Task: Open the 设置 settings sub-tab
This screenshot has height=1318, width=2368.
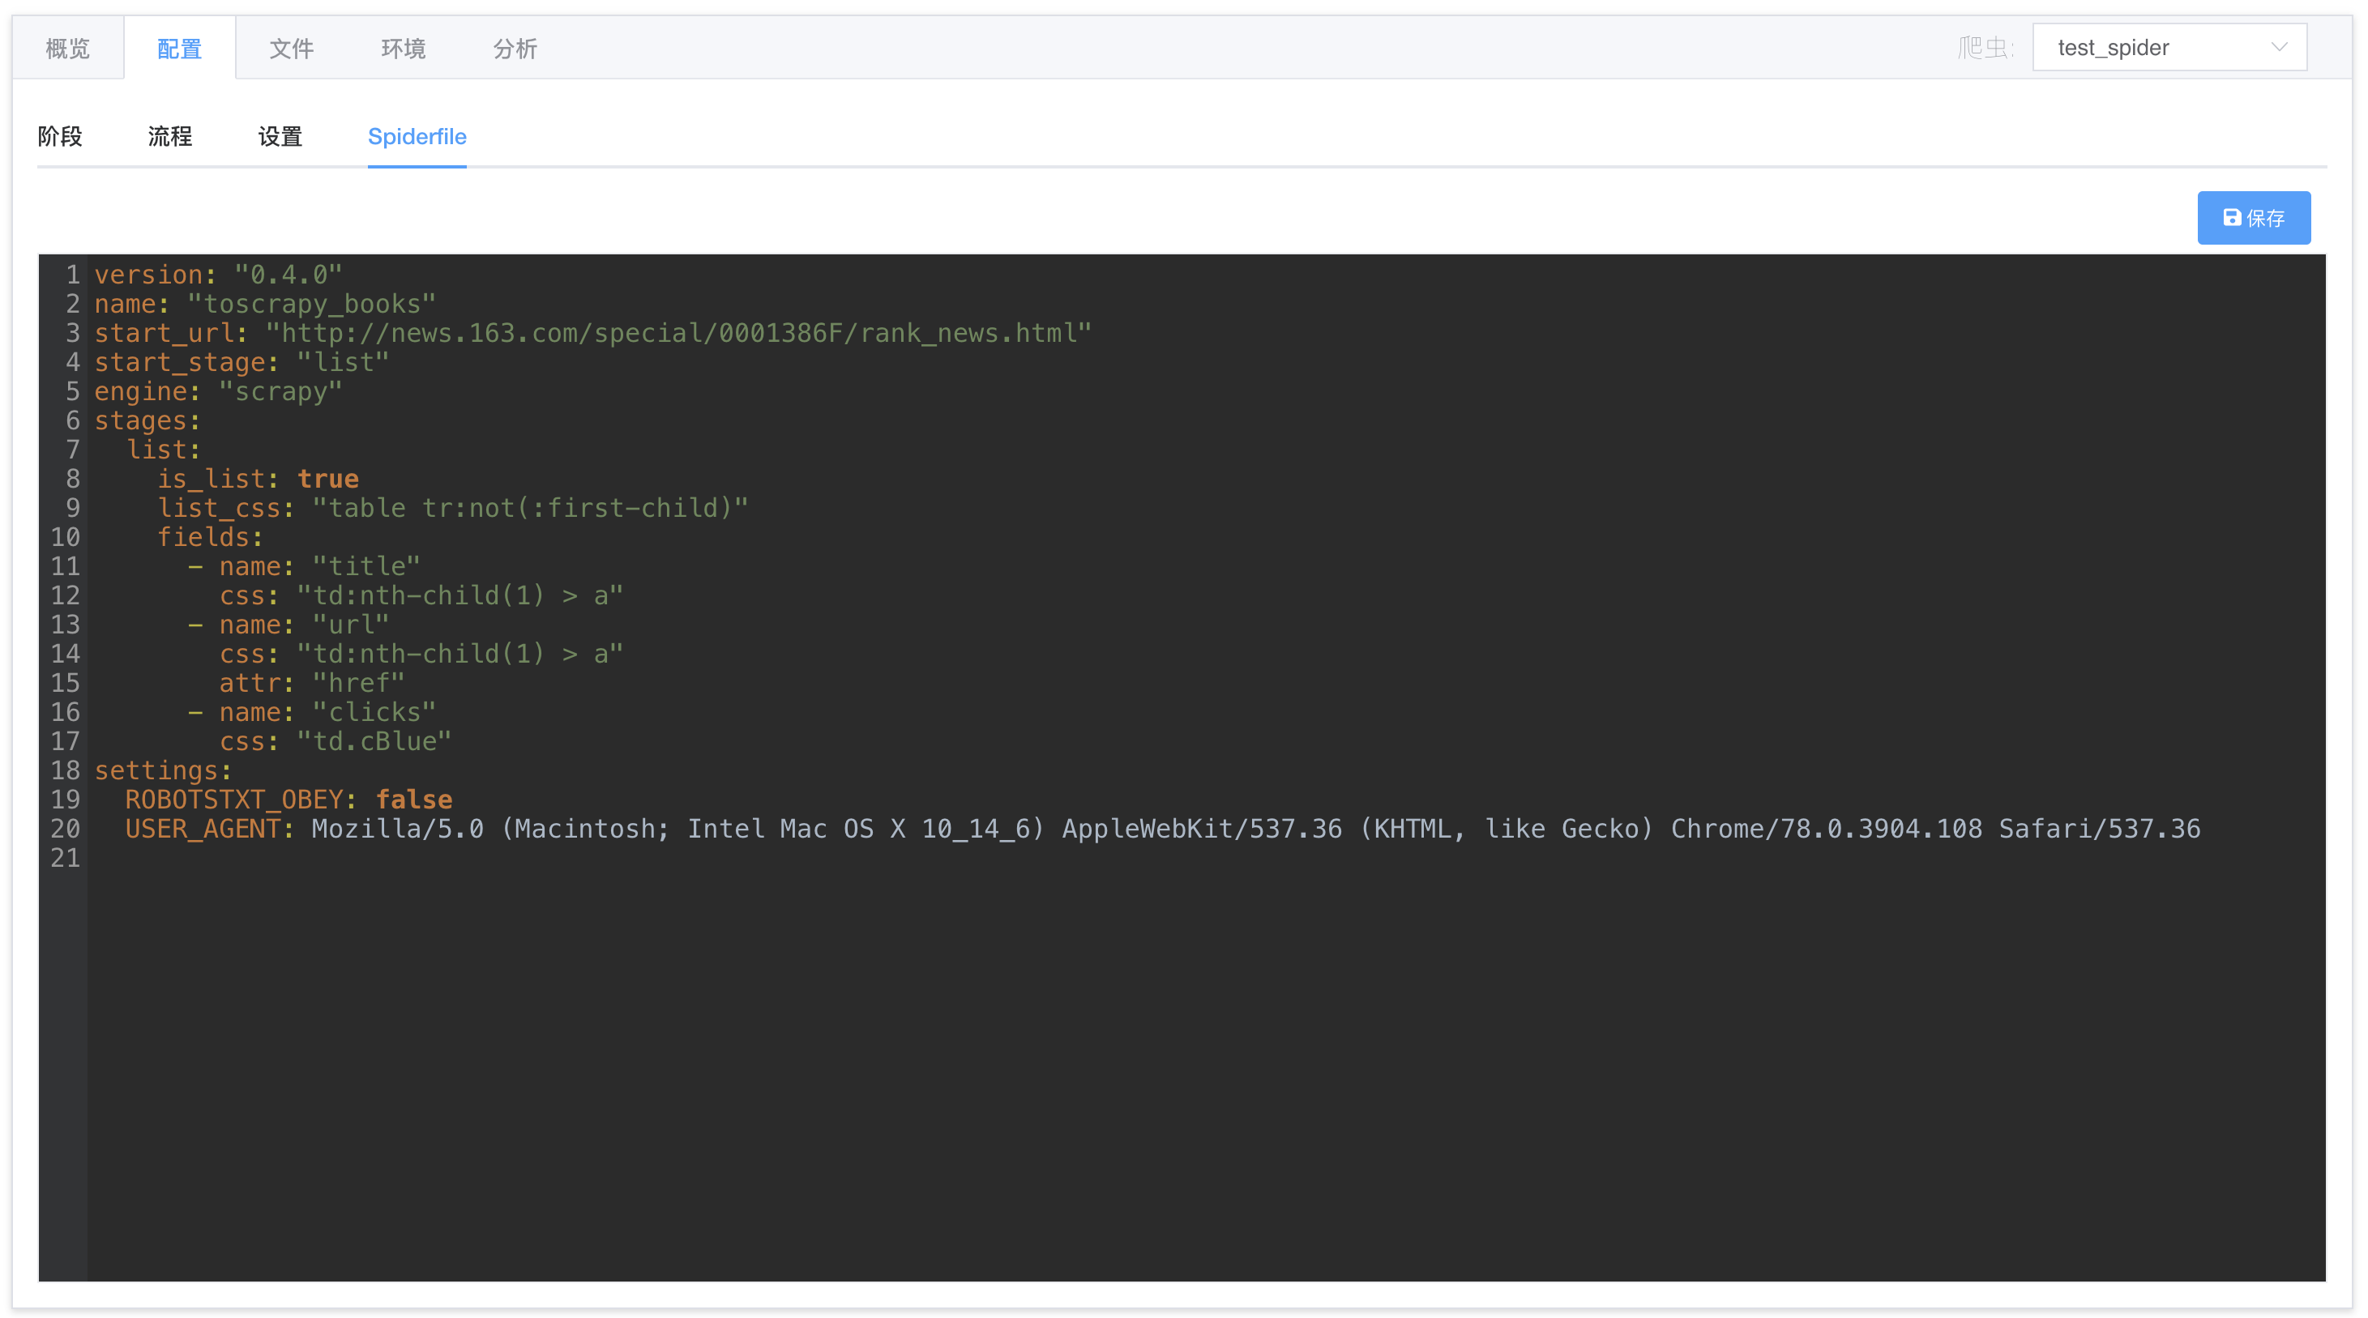Action: tap(280, 136)
